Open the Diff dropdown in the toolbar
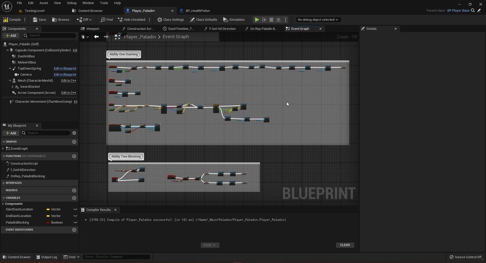Screen dimensions: 486x263 pyautogui.click(x=84, y=19)
